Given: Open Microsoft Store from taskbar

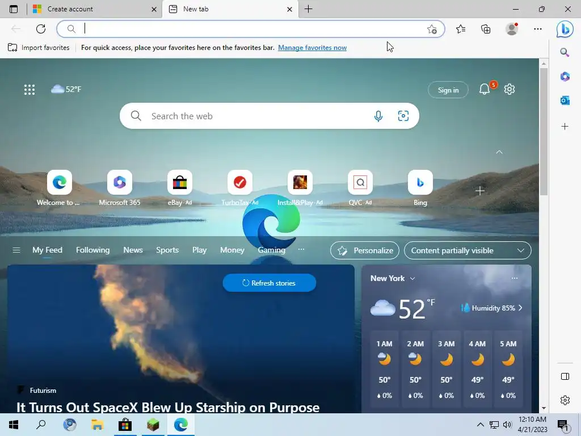Looking at the screenshot, I should pyautogui.click(x=125, y=425).
